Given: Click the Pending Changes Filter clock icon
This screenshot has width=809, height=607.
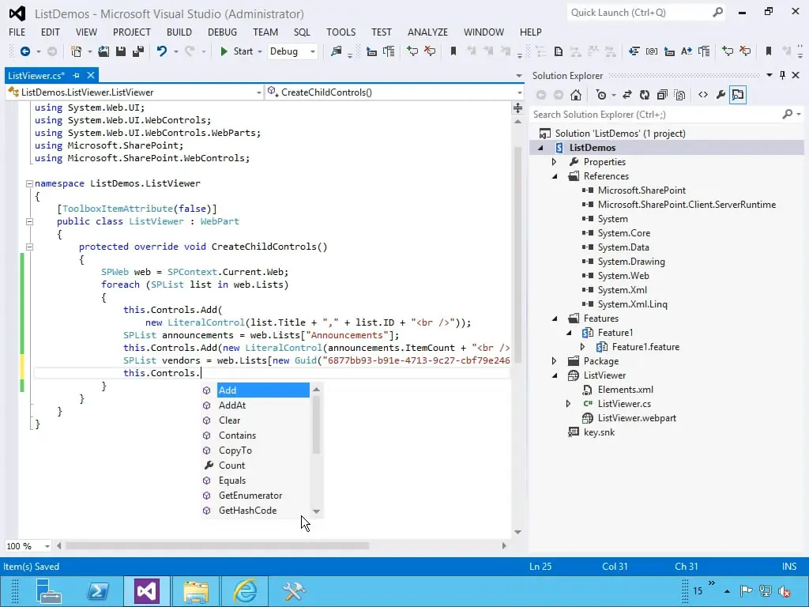Looking at the screenshot, I should (x=601, y=95).
